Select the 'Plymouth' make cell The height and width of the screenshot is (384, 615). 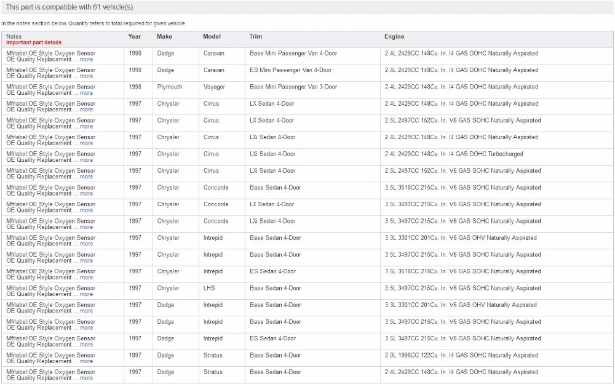[x=170, y=87]
